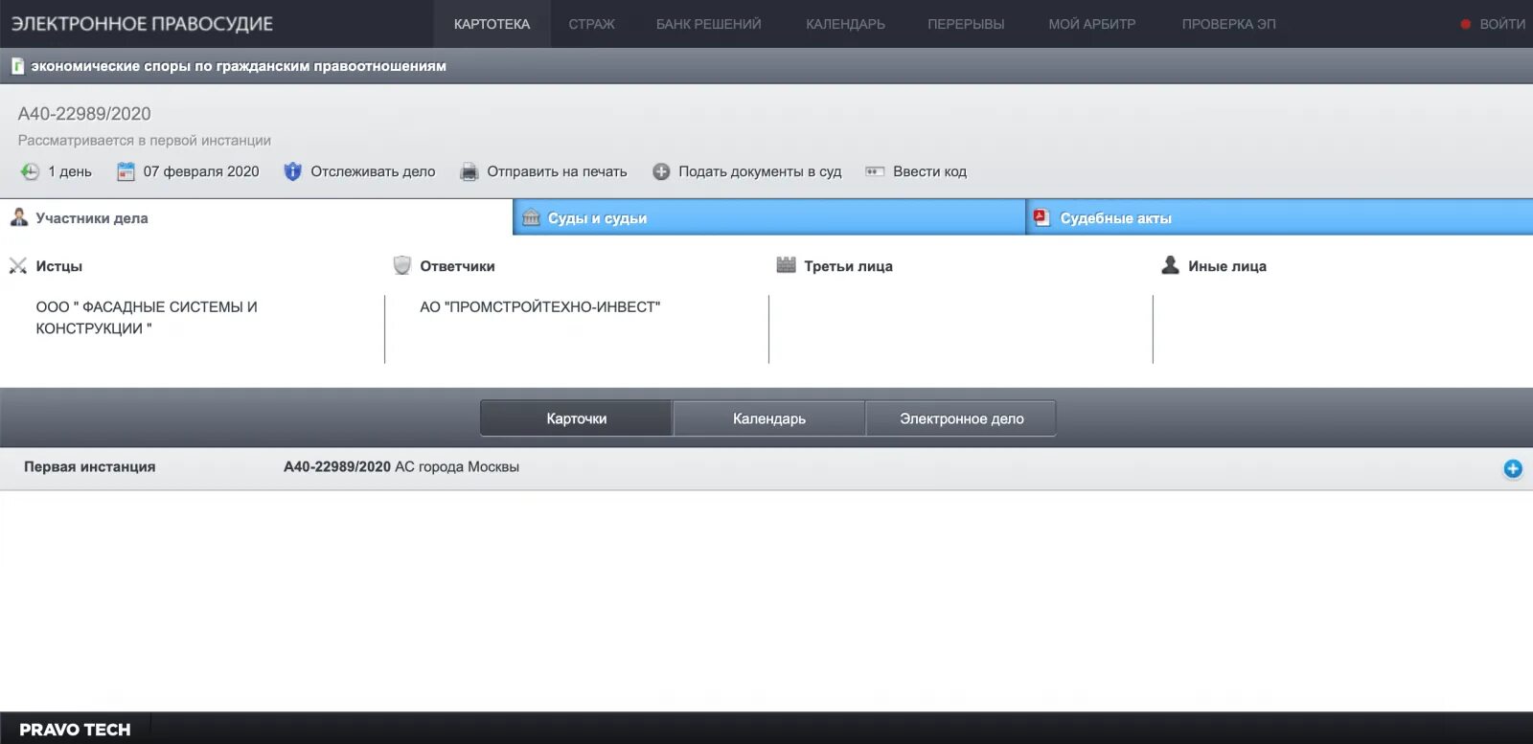The height and width of the screenshot is (744, 1533).
Task: Click the Истцы column heading
Action: pos(58,266)
